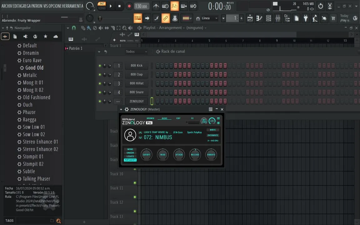This screenshot has width=360, height=225.
Task: Open the Playlist view icon in the toolbar
Action: pyautogui.click(x=250, y=18)
